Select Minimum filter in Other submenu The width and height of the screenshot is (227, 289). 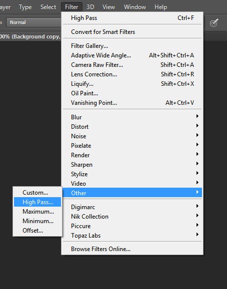click(37, 221)
